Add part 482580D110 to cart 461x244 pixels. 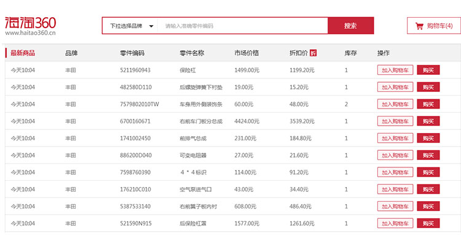coord(395,87)
